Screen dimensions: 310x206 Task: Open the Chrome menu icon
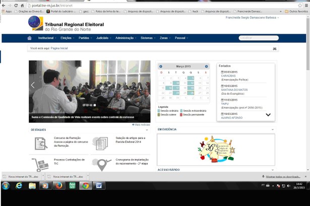(x=306, y=6)
